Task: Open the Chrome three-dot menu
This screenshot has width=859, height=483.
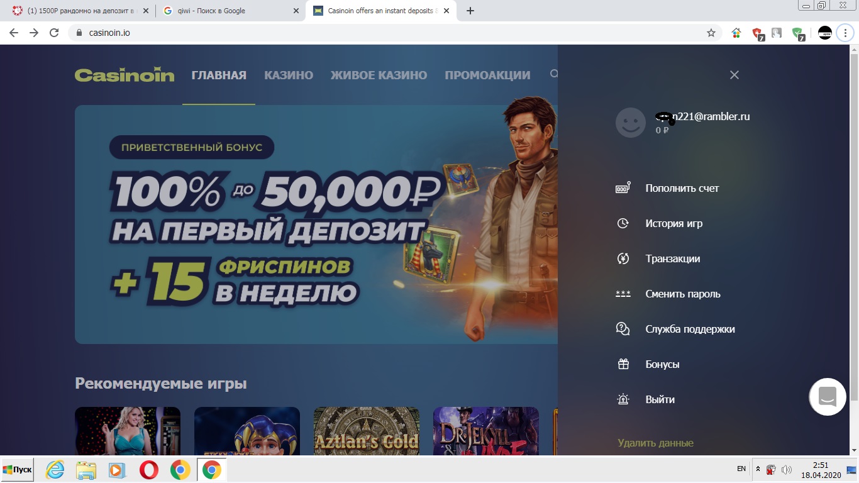Action: coord(846,33)
